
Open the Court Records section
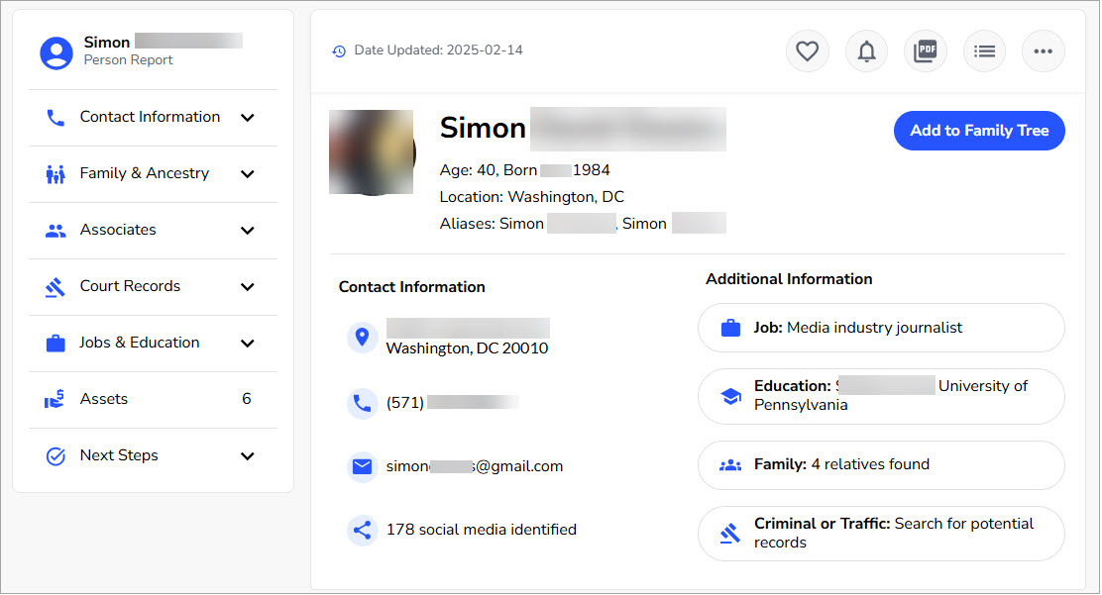pos(130,286)
